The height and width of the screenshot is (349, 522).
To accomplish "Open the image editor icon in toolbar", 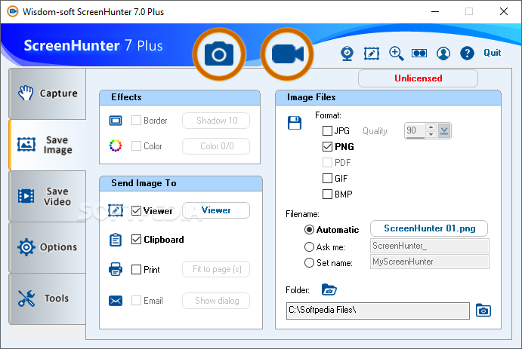I will point(372,53).
